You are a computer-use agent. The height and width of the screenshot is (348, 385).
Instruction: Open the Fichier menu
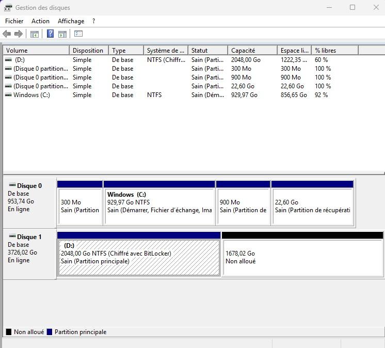point(14,21)
